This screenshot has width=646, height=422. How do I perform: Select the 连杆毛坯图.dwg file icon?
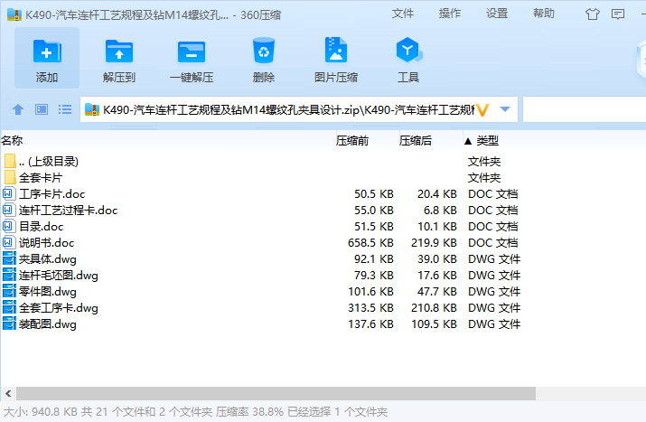(x=9, y=276)
